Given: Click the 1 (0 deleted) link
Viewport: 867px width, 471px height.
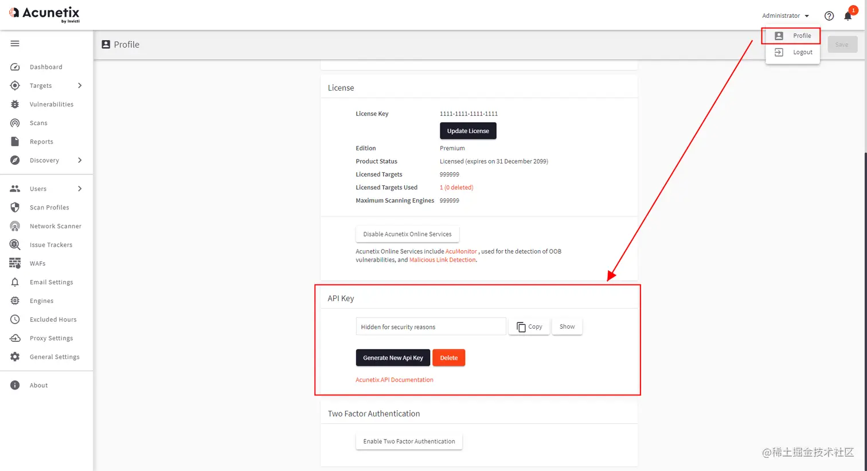Looking at the screenshot, I should (x=456, y=188).
